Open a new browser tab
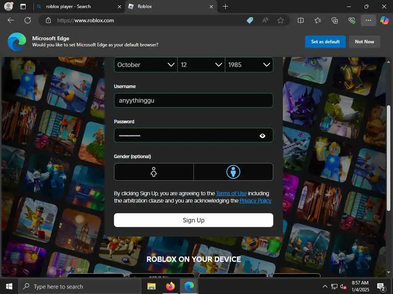 [225, 7]
